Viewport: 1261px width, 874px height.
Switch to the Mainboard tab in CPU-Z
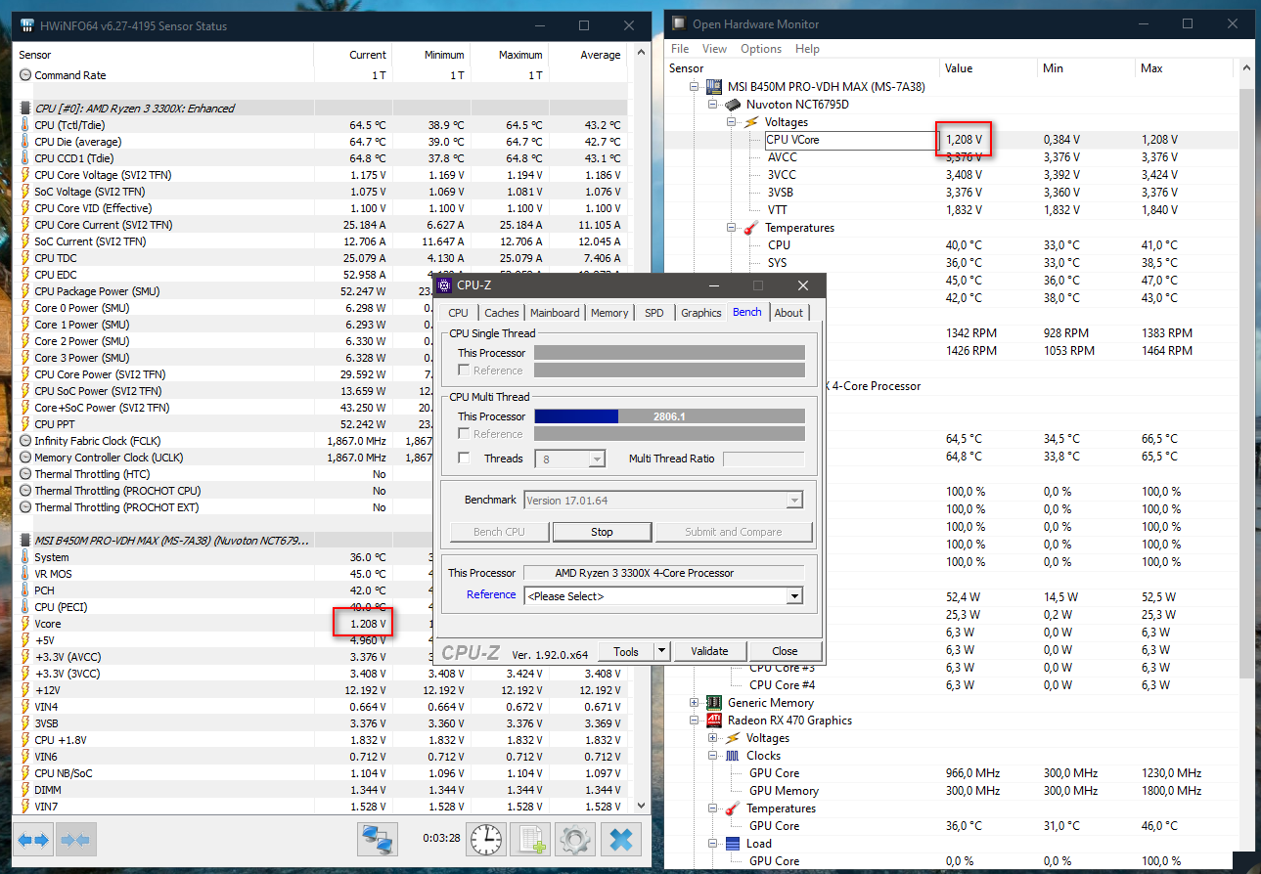(x=555, y=313)
